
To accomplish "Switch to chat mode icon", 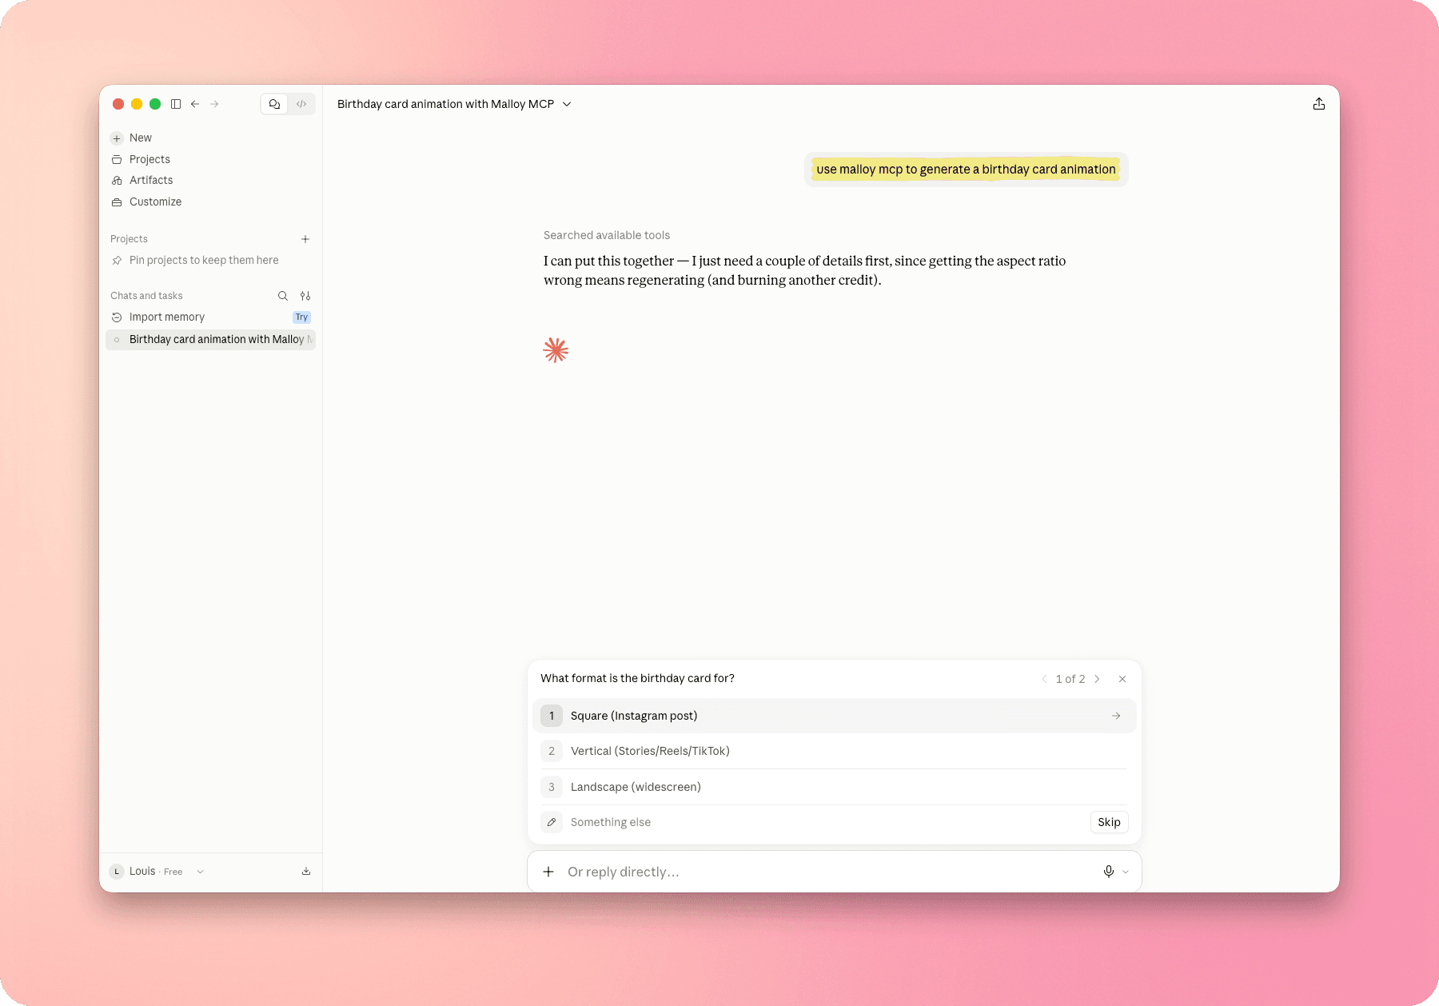I will [274, 104].
